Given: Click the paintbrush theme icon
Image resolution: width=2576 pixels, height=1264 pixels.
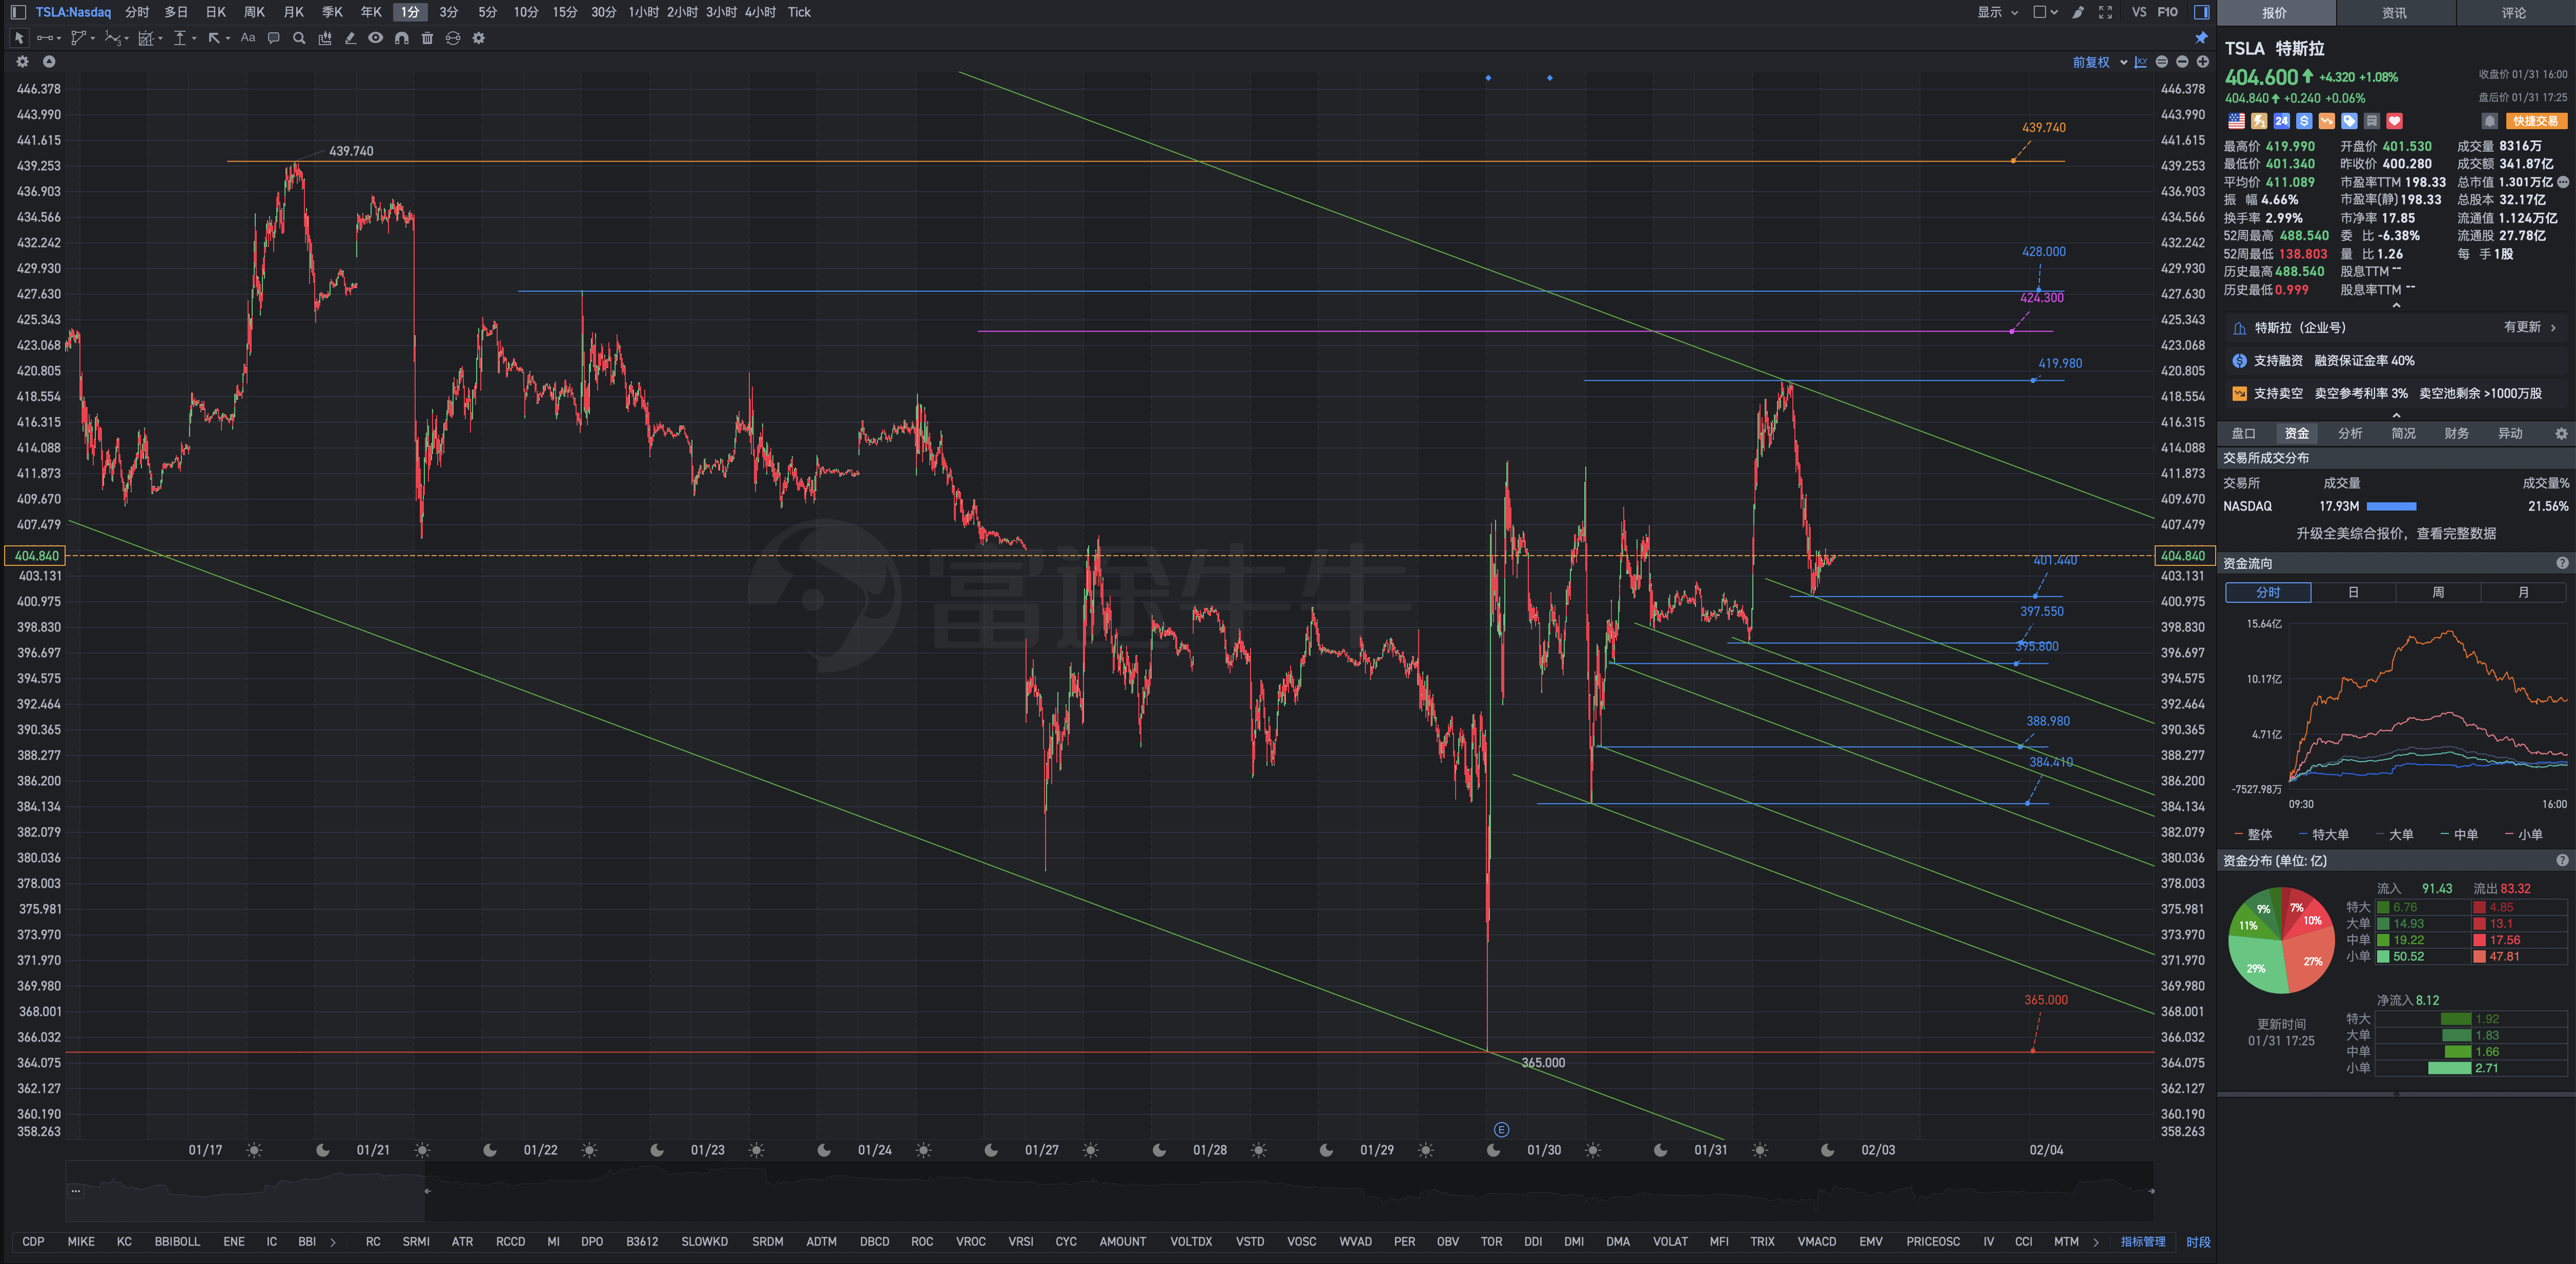Looking at the screenshot, I should (x=2078, y=12).
